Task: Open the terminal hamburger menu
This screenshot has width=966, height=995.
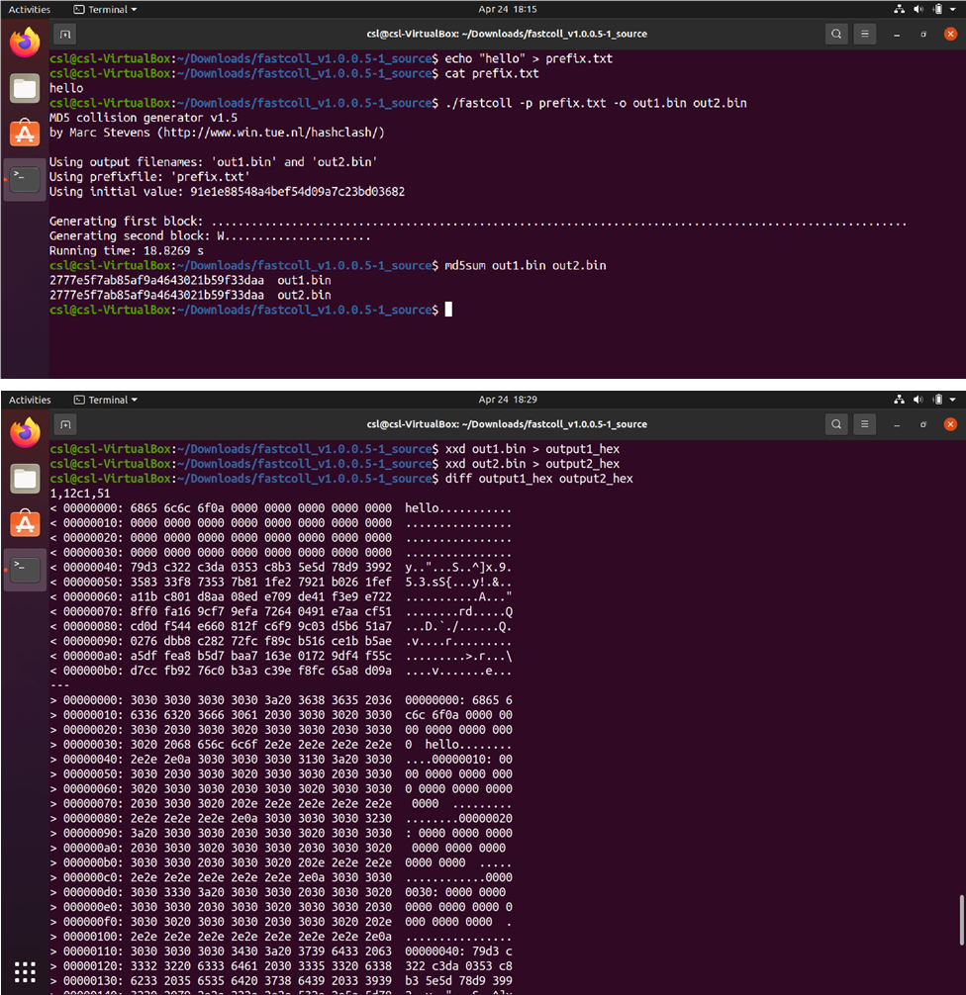Action: click(865, 34)
